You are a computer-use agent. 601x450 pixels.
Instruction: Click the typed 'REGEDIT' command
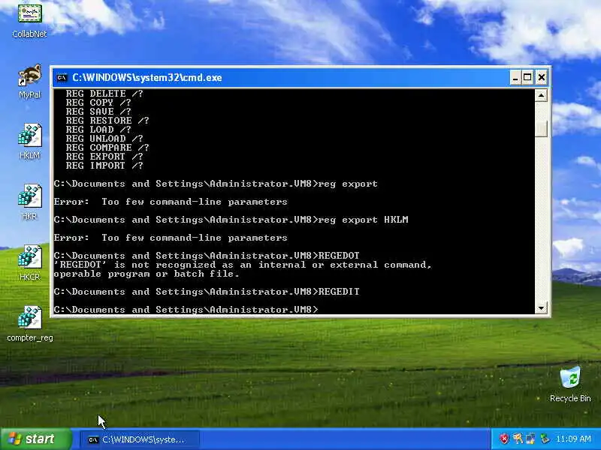[339, 292]
